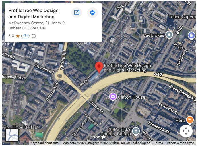Toggle fullscreen map view button
The image size is (198, 146).
[x=186, y=131]
